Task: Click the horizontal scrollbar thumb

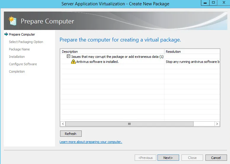Action: coord(129,124)
